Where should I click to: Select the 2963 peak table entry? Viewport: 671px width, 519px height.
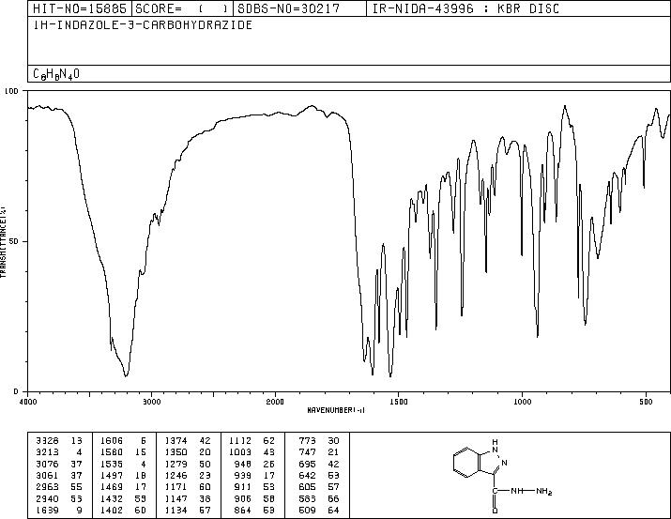(59, 487)
